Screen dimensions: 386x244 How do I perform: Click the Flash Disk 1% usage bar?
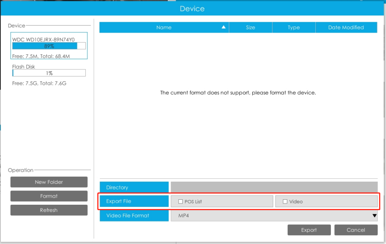tap(49, 73)
